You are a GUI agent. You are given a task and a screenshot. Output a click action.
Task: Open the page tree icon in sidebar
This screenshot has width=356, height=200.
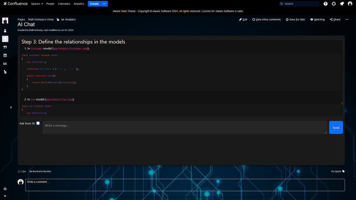click(x=5, y=72)
